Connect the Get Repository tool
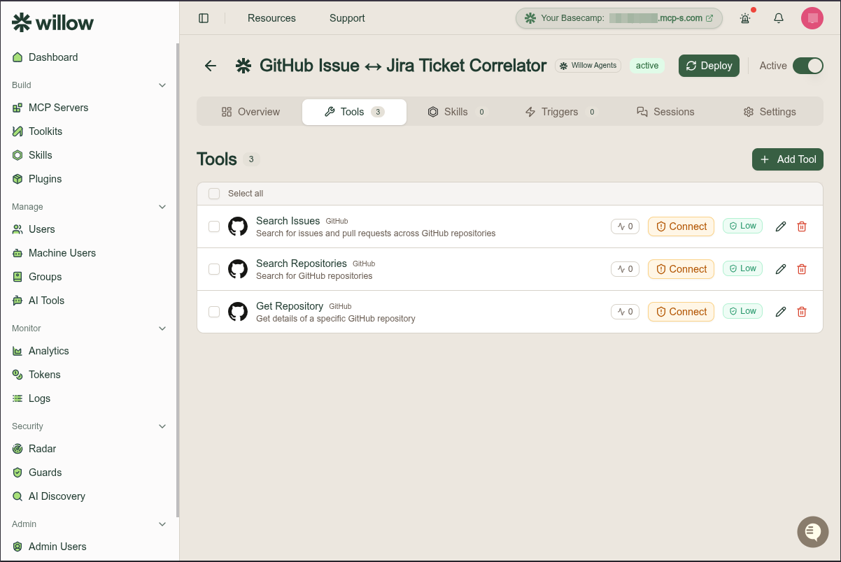The height and width of the screenshot is (562, 841). tap(681, 312)
